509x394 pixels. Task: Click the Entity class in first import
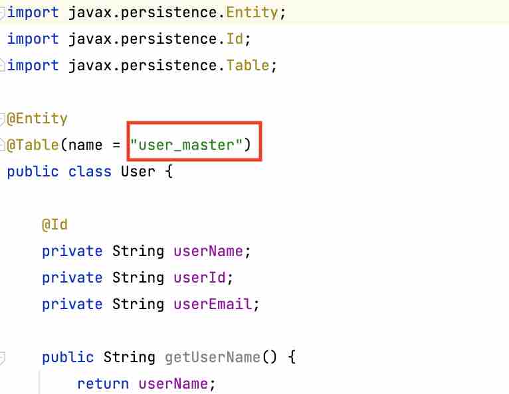(x=252, y=13)
